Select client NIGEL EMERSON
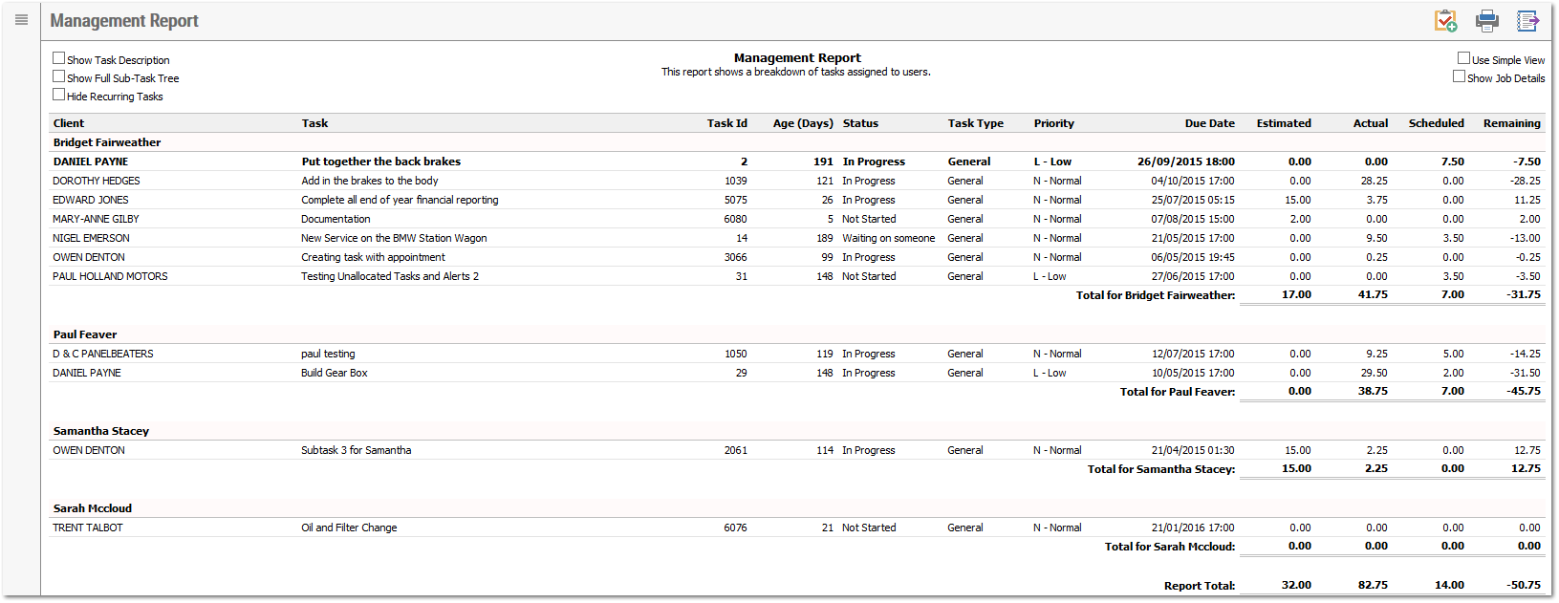The width and height of the screenshot is (1559, 603). (x=91, y=238)
